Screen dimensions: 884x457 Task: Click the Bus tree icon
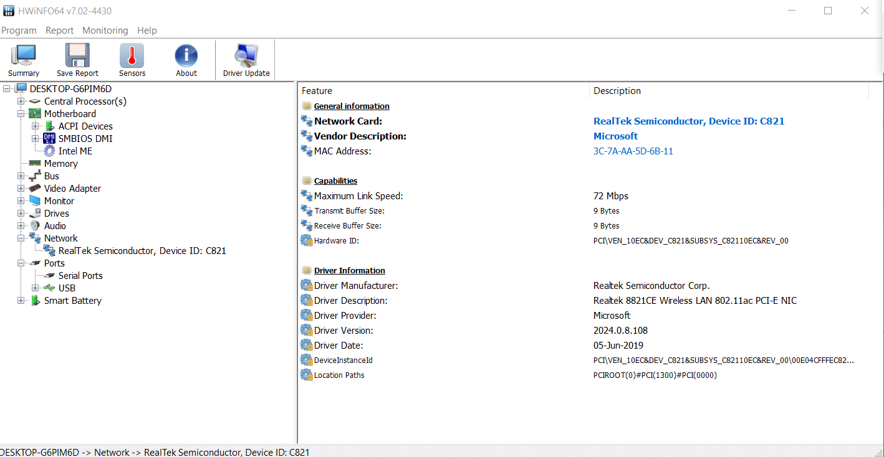tap(35, 176)
